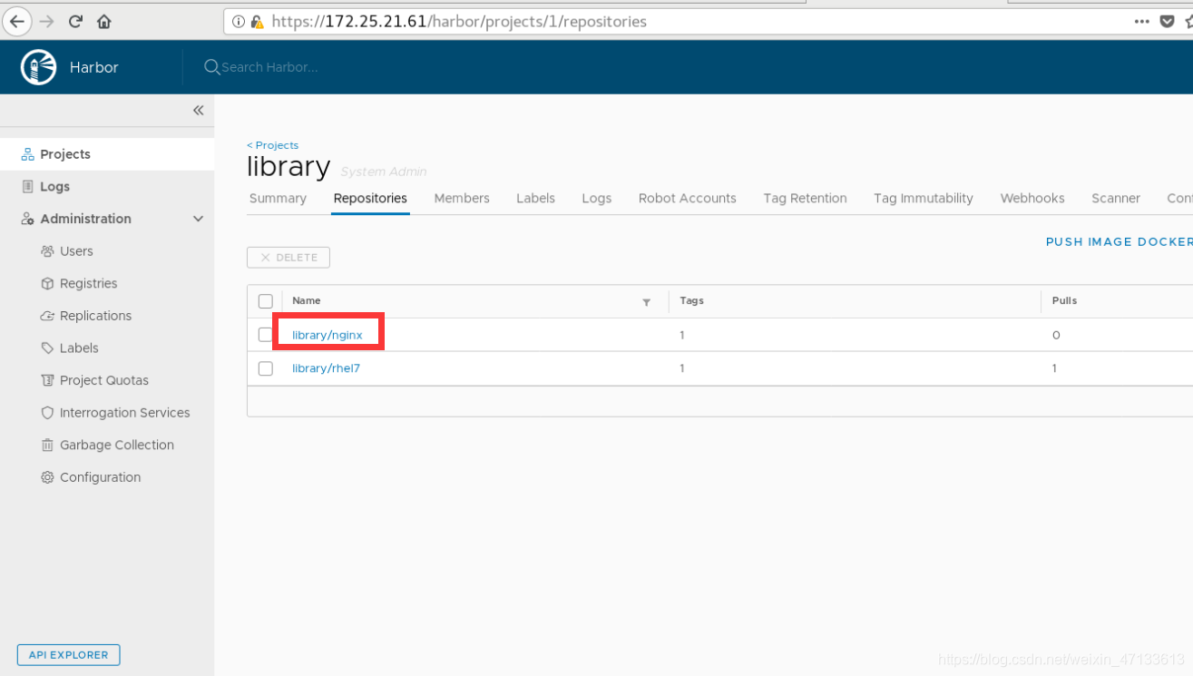Go back with the browser back arrow

tap(16, 21)
